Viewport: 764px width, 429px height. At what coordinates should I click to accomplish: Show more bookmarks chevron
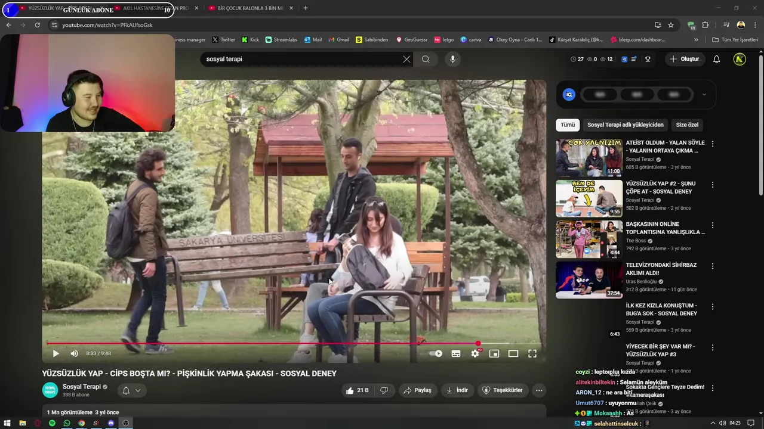696,40
